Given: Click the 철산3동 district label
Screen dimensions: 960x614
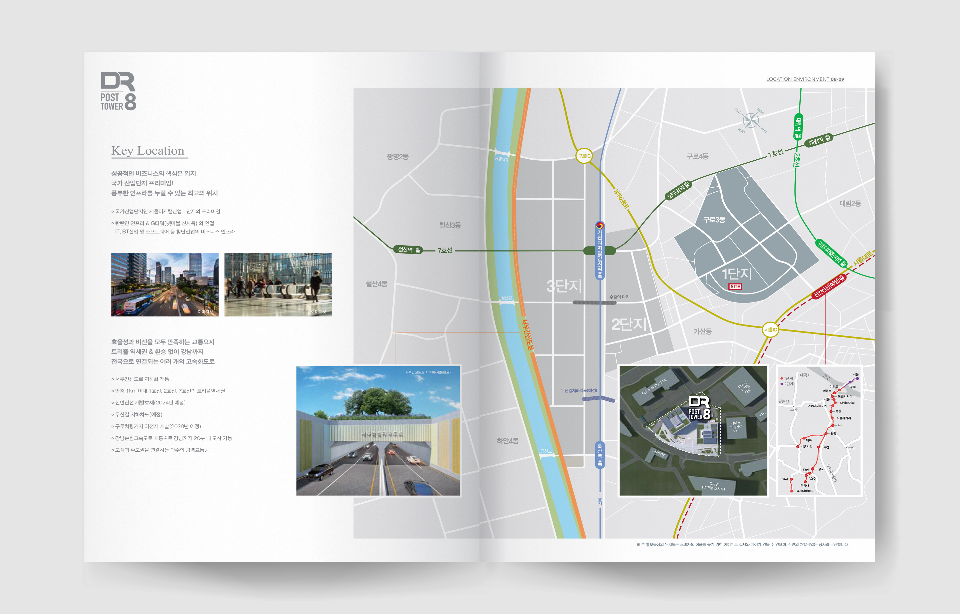Looking at the screenshot, I should 450,225.
